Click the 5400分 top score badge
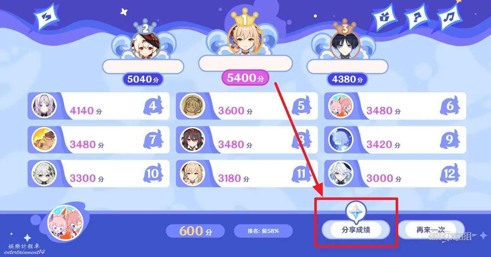Screen dimensions: 491x257 [245, 78]
